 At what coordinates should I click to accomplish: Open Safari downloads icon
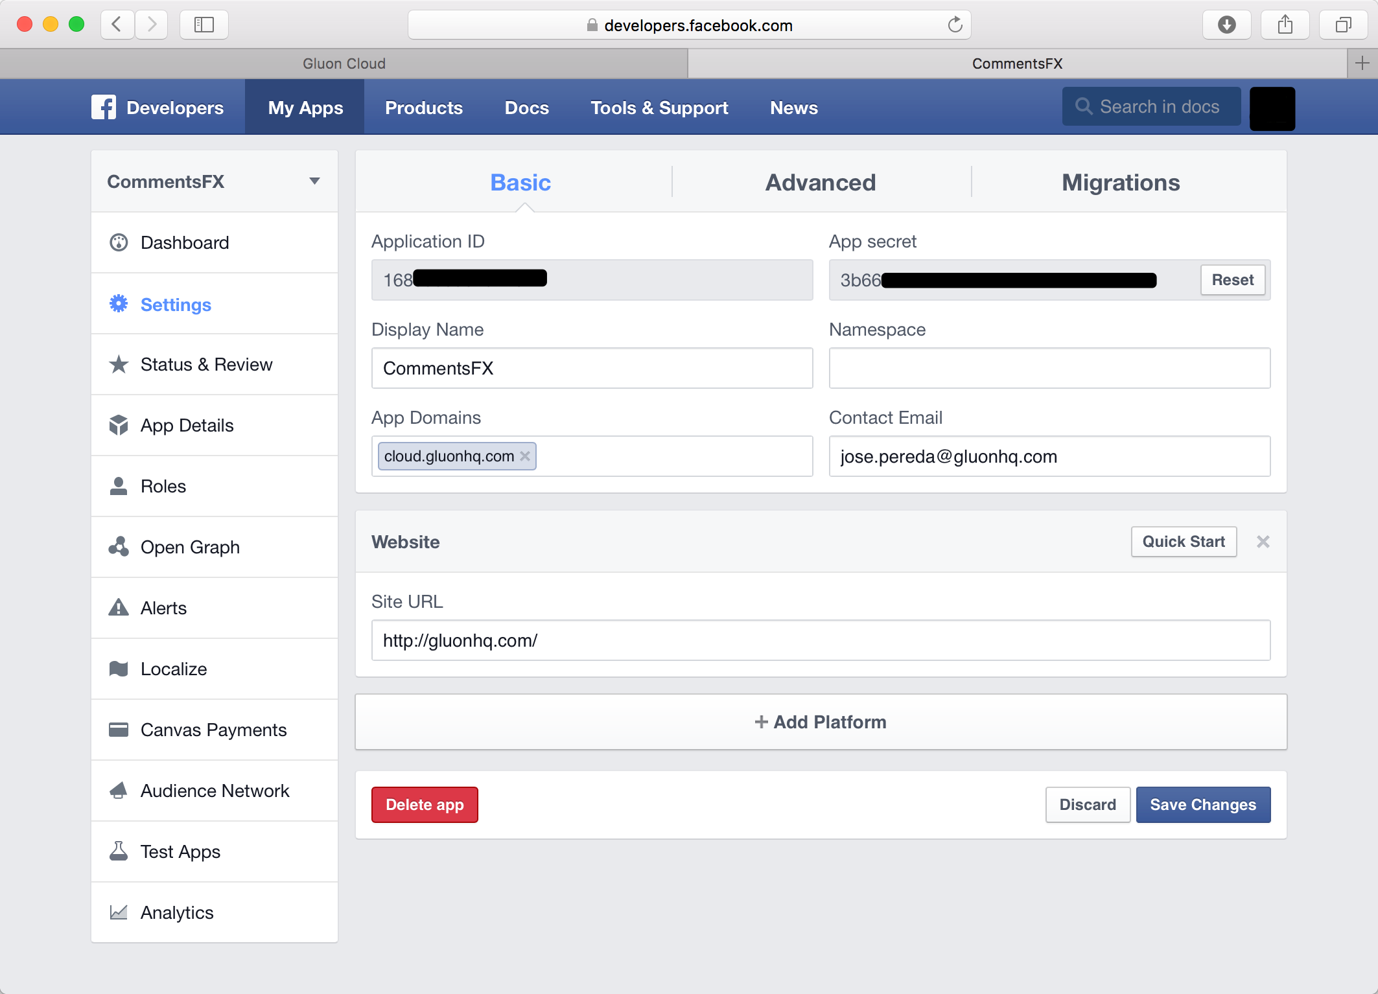pyautogui.click(x=1227, y=25)
